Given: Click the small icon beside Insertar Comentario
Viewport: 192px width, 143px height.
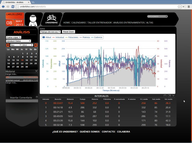Looking at the screenshot, I should [x=37, y=97].
